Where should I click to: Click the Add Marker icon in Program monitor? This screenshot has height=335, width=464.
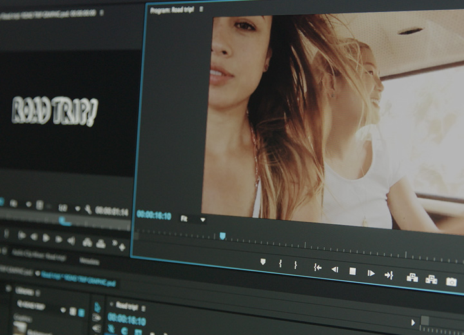263,262
